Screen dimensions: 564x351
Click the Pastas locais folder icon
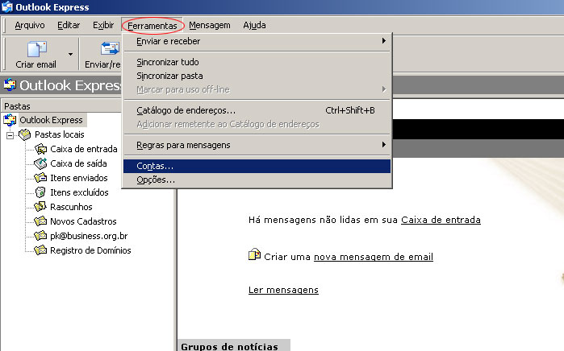[x=25, y=134]
